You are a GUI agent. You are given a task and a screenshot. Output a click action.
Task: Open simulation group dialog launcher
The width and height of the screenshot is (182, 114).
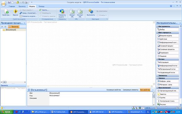click(107, 19)
